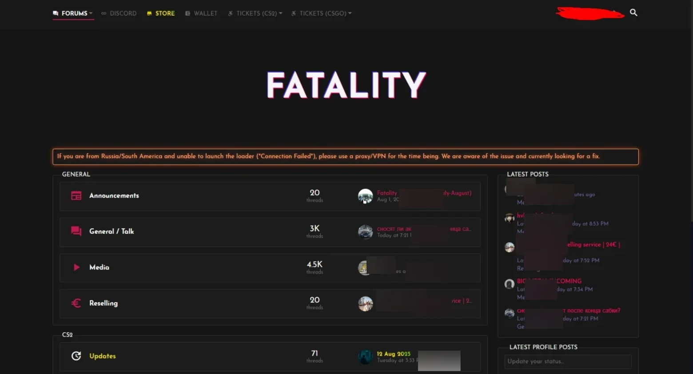Open the search magnifier icon

[633, 13]
